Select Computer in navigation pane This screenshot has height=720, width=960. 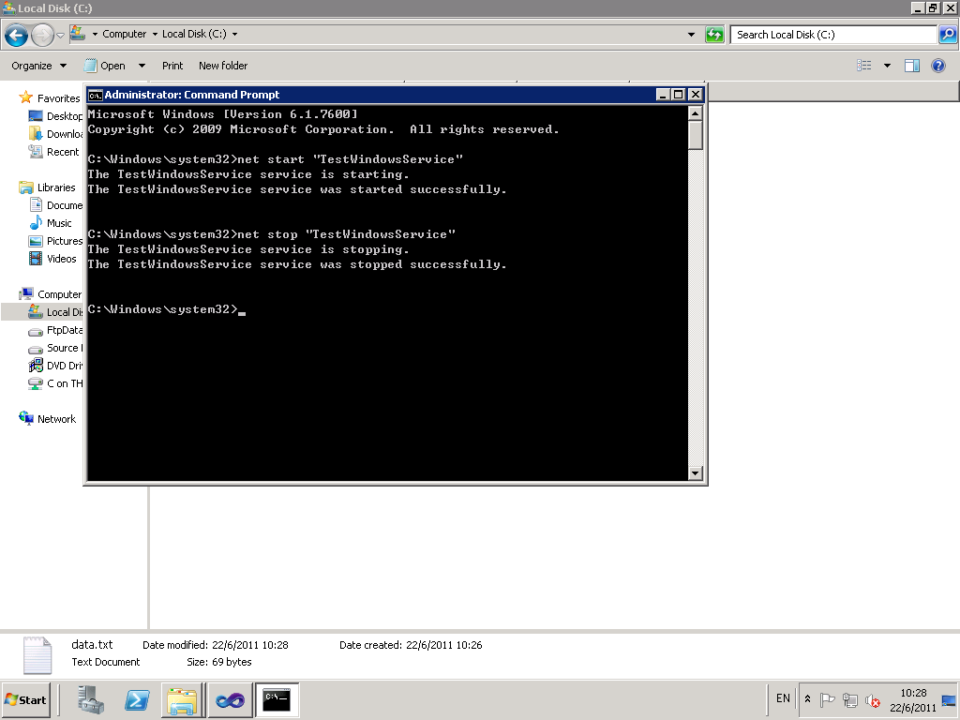point(51,294)
